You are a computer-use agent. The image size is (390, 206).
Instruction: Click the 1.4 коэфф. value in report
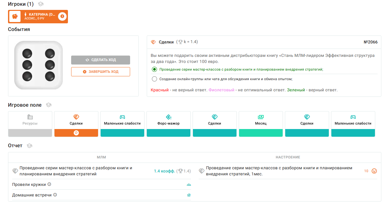[164, 171]
